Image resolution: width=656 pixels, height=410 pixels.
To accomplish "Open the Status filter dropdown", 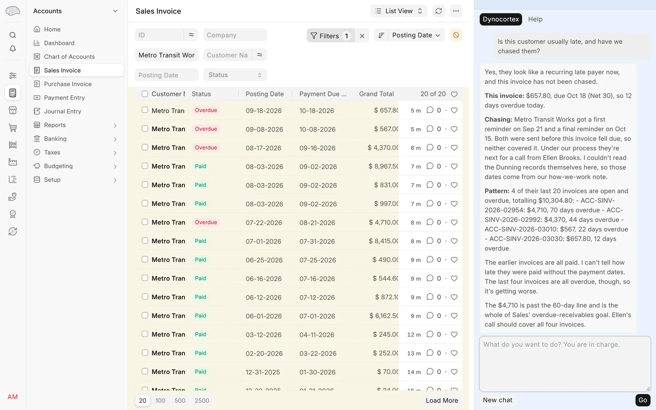I will pyautogui.click(x=235, y=75).
